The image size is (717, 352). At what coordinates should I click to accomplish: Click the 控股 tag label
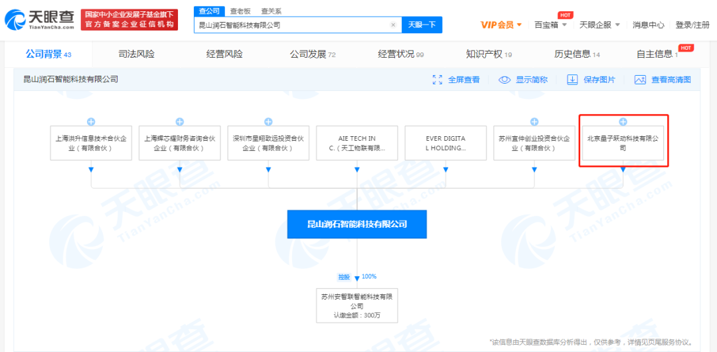(x=344, y=277)
